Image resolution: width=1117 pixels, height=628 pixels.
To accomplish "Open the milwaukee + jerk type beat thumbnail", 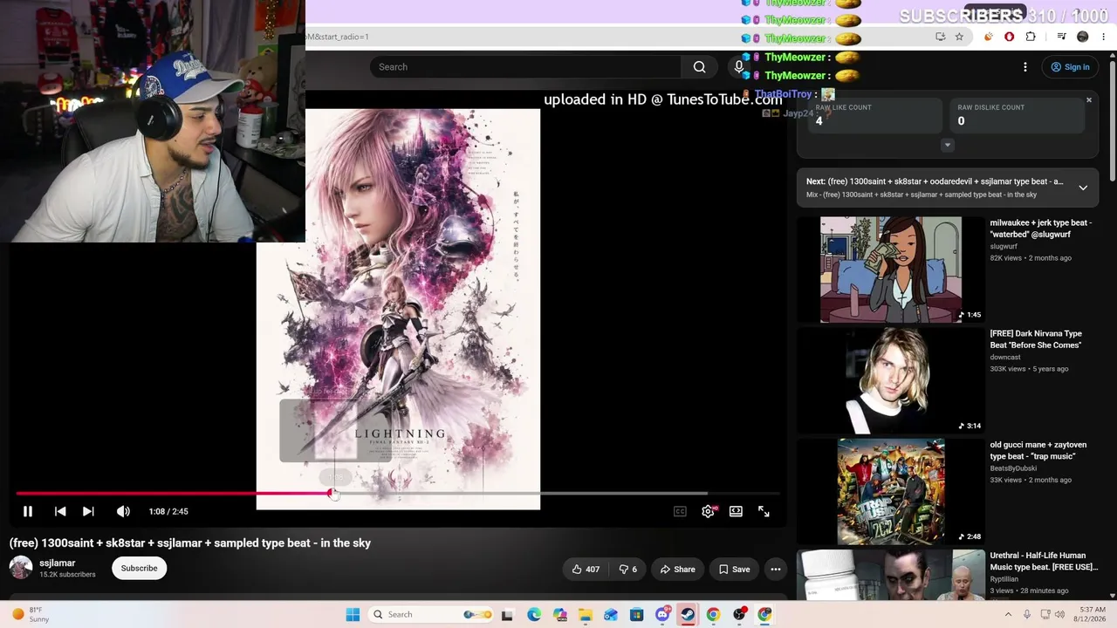I will pyautogui.click(x=891, y=270).
